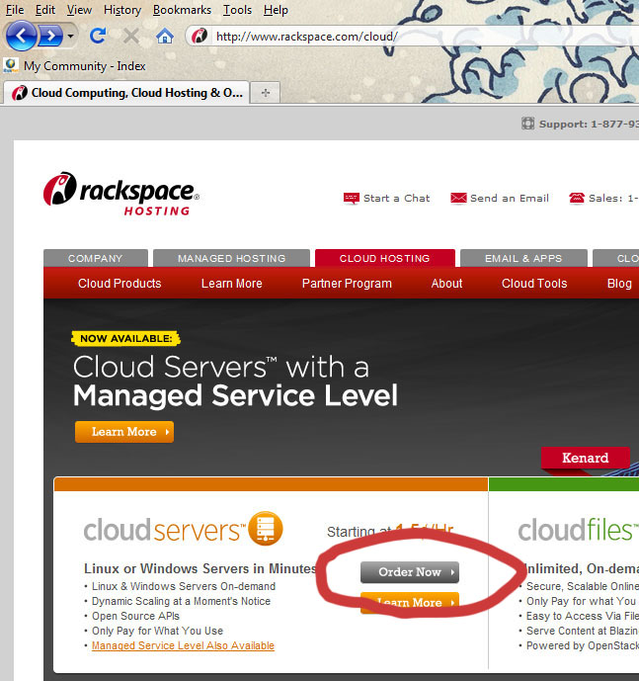
Task: Open Cloud Products in red nav bar
Action: (120, 283)
